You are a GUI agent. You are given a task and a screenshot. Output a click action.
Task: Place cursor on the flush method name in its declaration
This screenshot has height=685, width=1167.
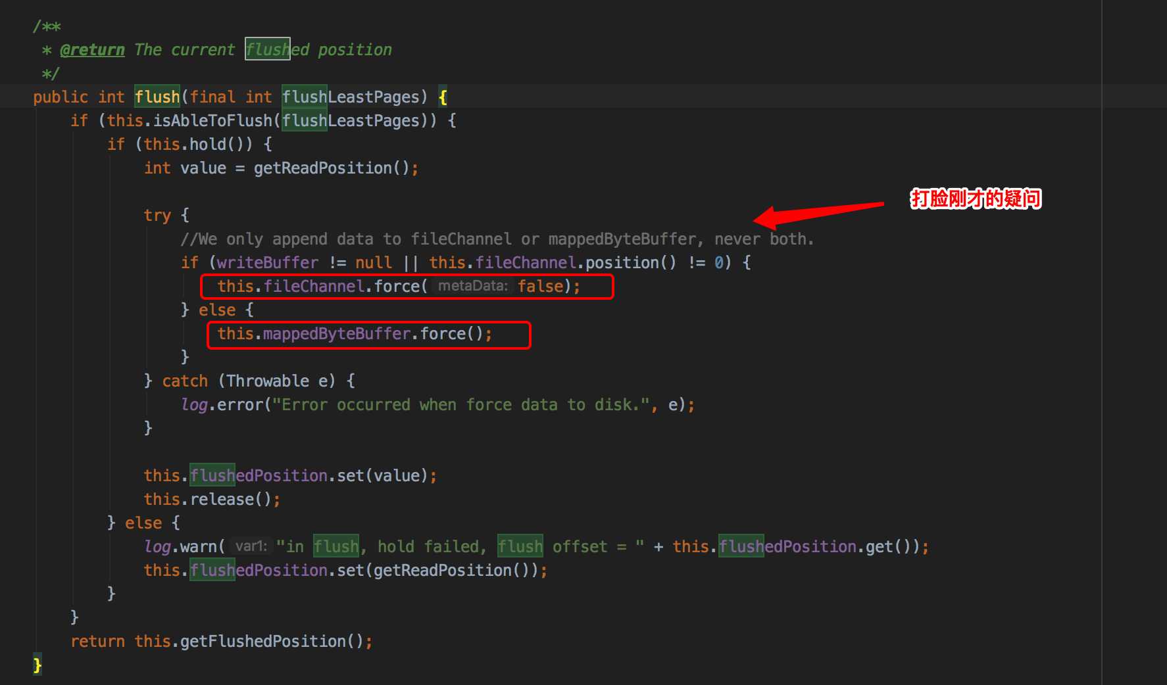(157, 97)
